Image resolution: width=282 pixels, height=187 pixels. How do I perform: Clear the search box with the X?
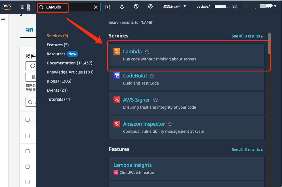96,7
